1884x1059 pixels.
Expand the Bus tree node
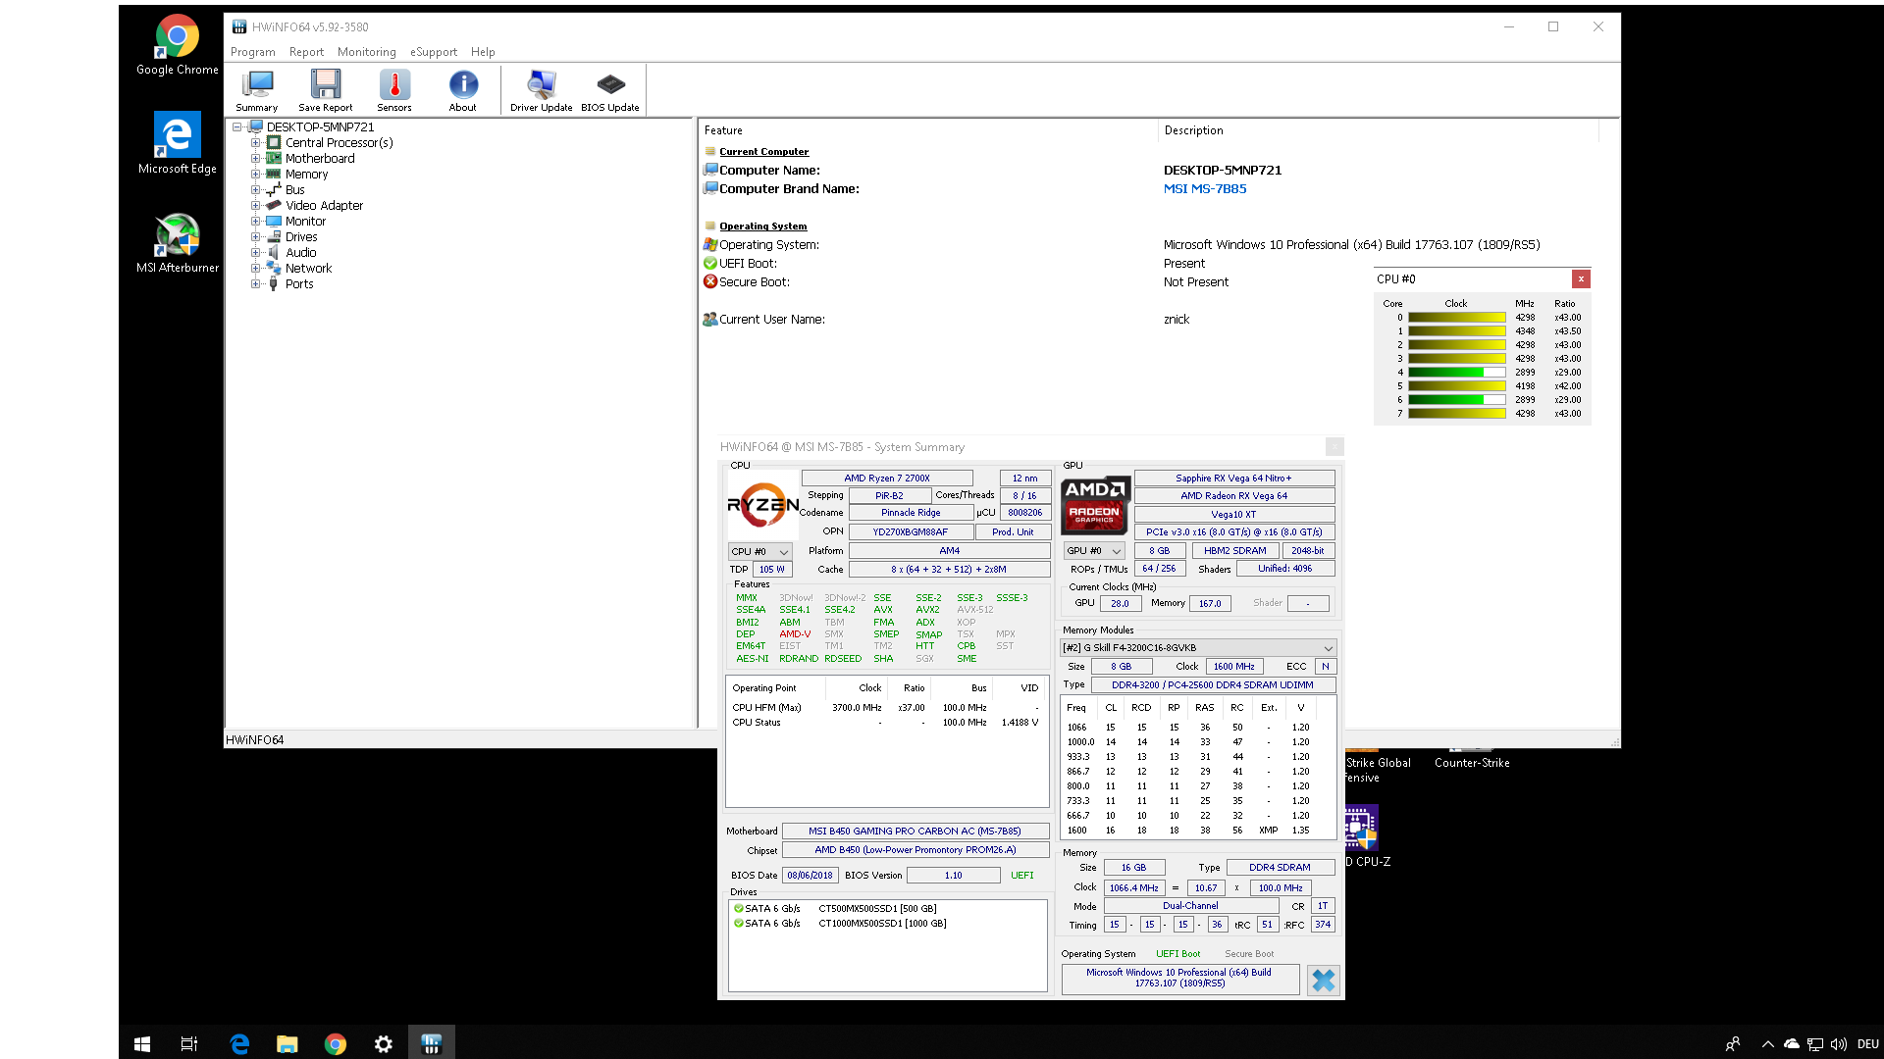[255, 190]
